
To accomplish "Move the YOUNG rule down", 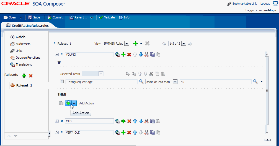I will tap(141, 55).
